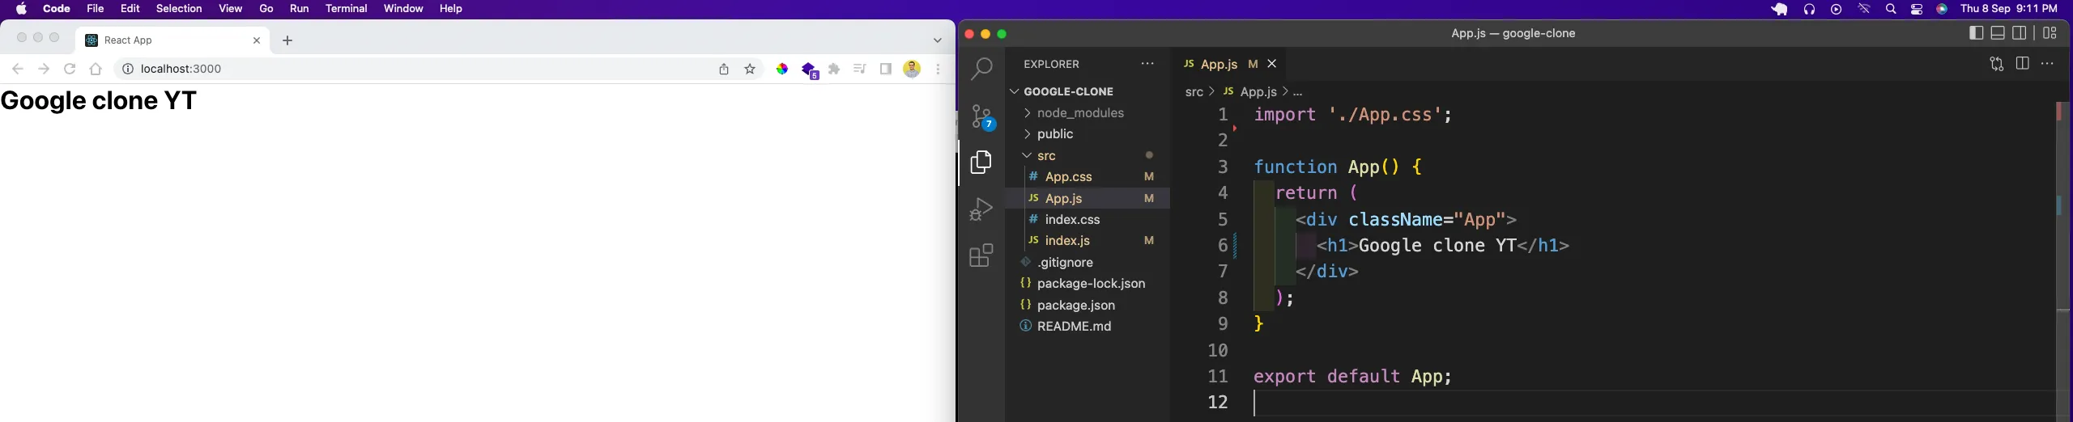
Task: Click Customize Layout icon in VS Code title bar
Action: point(2050,33)
